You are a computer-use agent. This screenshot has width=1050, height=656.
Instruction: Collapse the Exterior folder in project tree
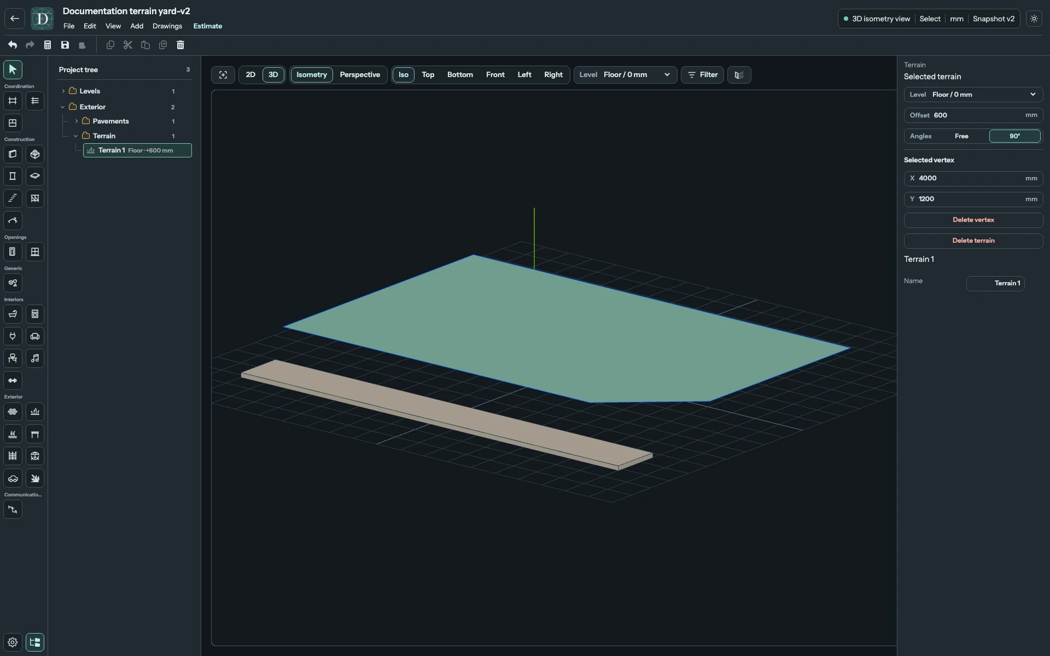tap(63, 107)
